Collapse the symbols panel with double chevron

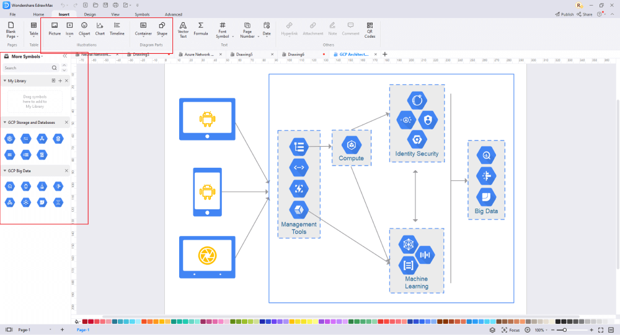point(65,56)
